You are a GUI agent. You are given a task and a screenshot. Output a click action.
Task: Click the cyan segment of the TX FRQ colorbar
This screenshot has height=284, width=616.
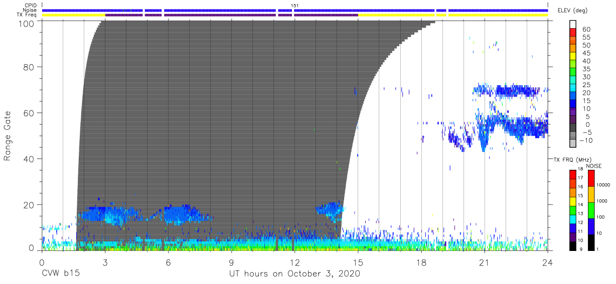pos(572,218)
